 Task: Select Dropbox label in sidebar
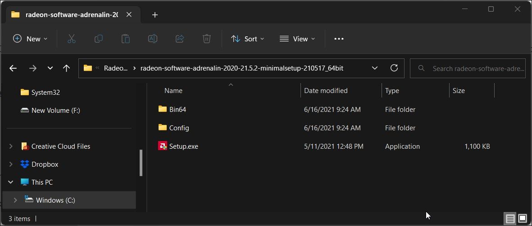tap(45, 164)
